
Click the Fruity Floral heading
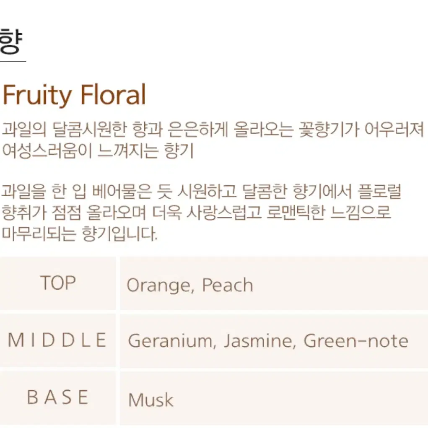coord(74,95)
